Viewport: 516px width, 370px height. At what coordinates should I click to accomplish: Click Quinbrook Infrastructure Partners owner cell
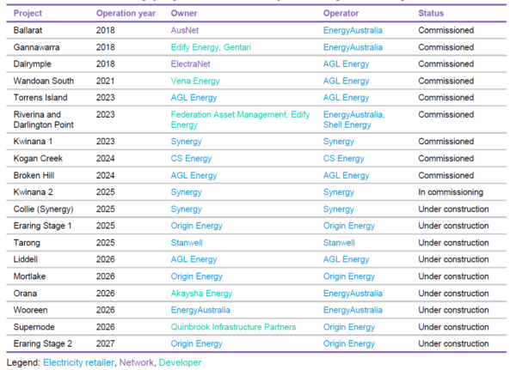tap(233, 327)
